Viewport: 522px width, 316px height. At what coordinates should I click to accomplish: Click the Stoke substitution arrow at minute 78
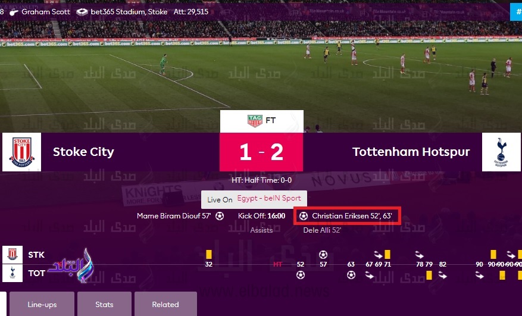pyautogui.click(x=419, y=255)
